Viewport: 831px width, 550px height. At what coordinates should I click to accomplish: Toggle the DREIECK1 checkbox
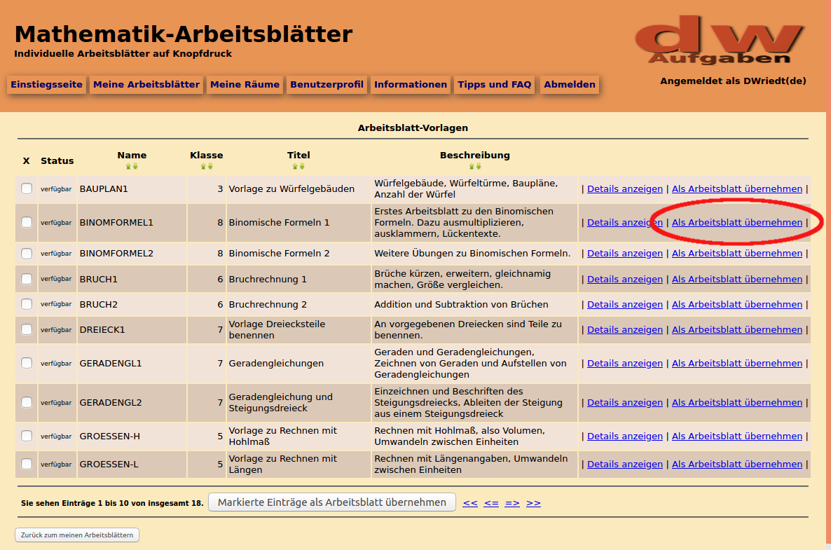(27, 329)
